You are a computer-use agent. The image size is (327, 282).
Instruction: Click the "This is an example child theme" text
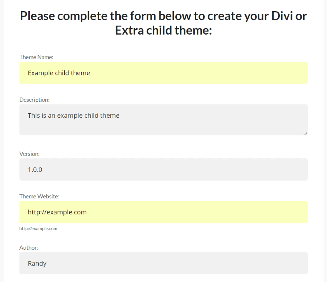[x=74, y=116]
